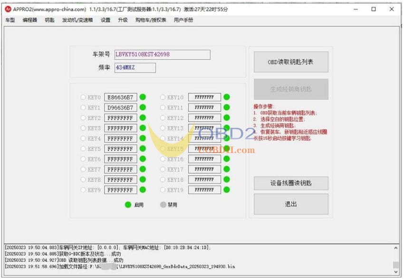Click the 车架号 VIN input field
Screen dimensions: 404x279
pos(163,55)
